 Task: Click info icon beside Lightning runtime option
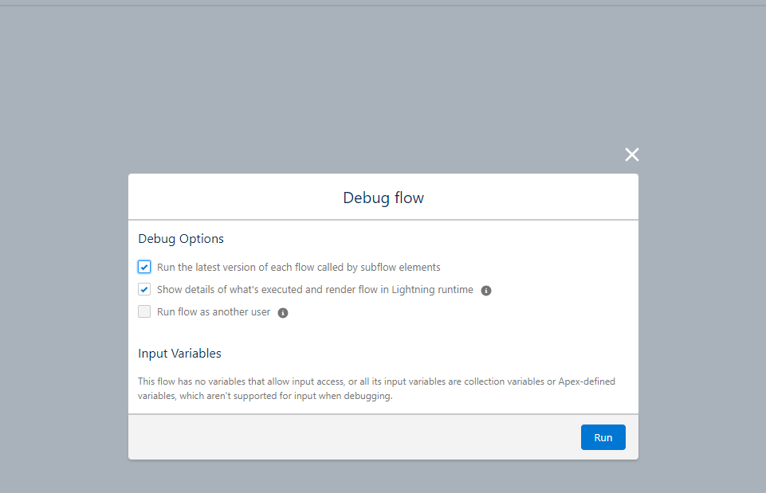(486, 291)
